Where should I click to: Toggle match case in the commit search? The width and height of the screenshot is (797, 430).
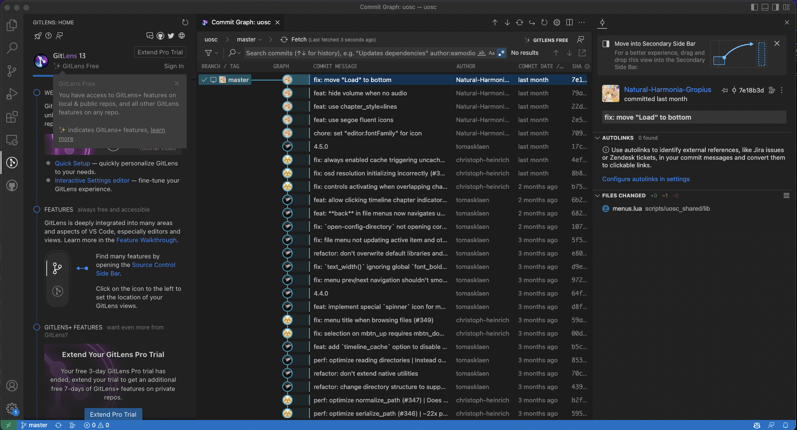click(491, 53)
